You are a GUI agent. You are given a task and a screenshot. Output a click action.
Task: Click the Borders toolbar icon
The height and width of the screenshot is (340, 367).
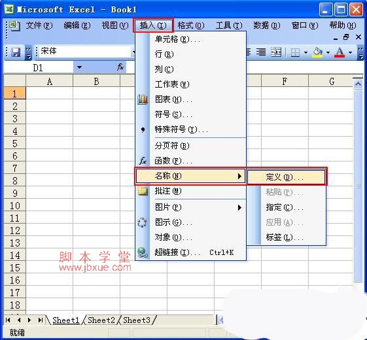click(x=295, y=52)
